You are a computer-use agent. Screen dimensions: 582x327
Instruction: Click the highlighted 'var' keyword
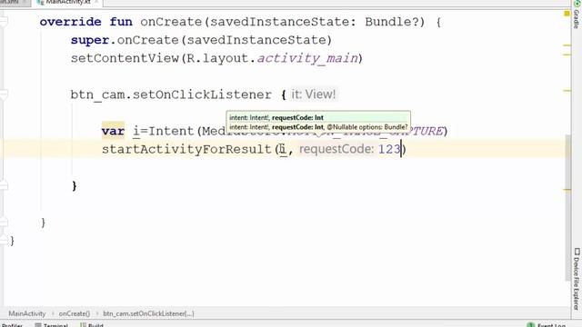coord(113,131)
